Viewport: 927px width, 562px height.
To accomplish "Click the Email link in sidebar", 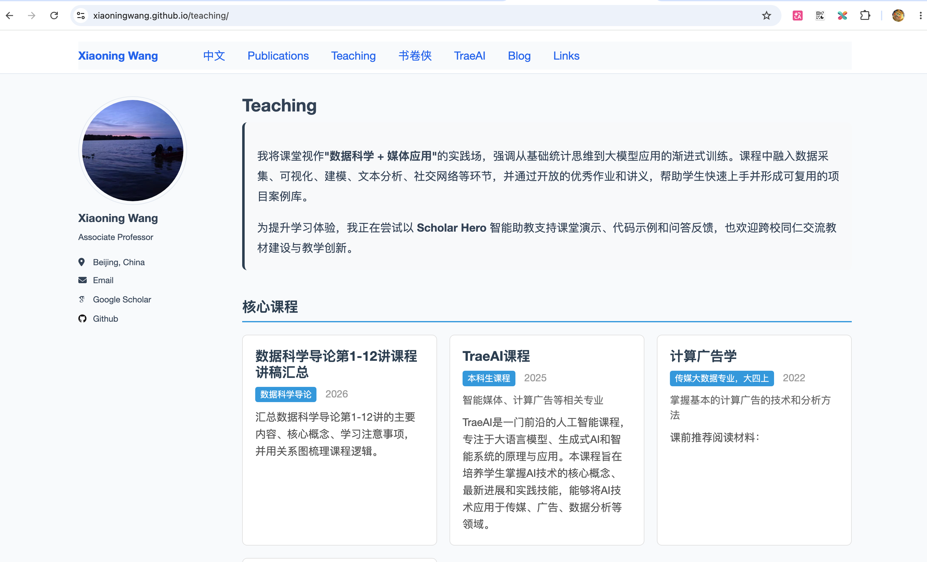I will (103, 280).
